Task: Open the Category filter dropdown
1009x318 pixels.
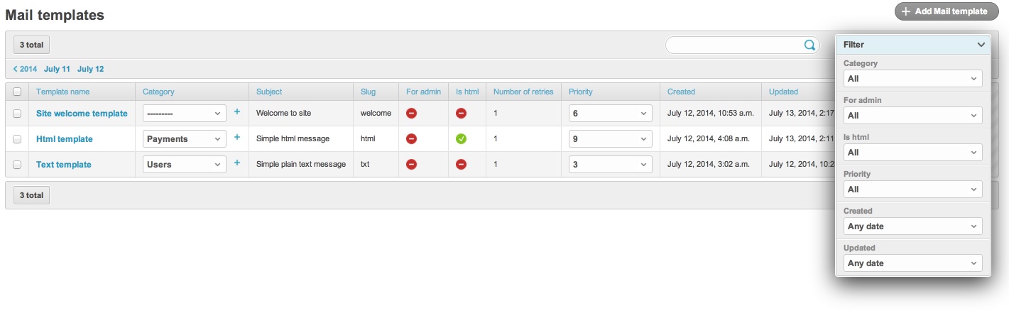Action: click(913, 79)
